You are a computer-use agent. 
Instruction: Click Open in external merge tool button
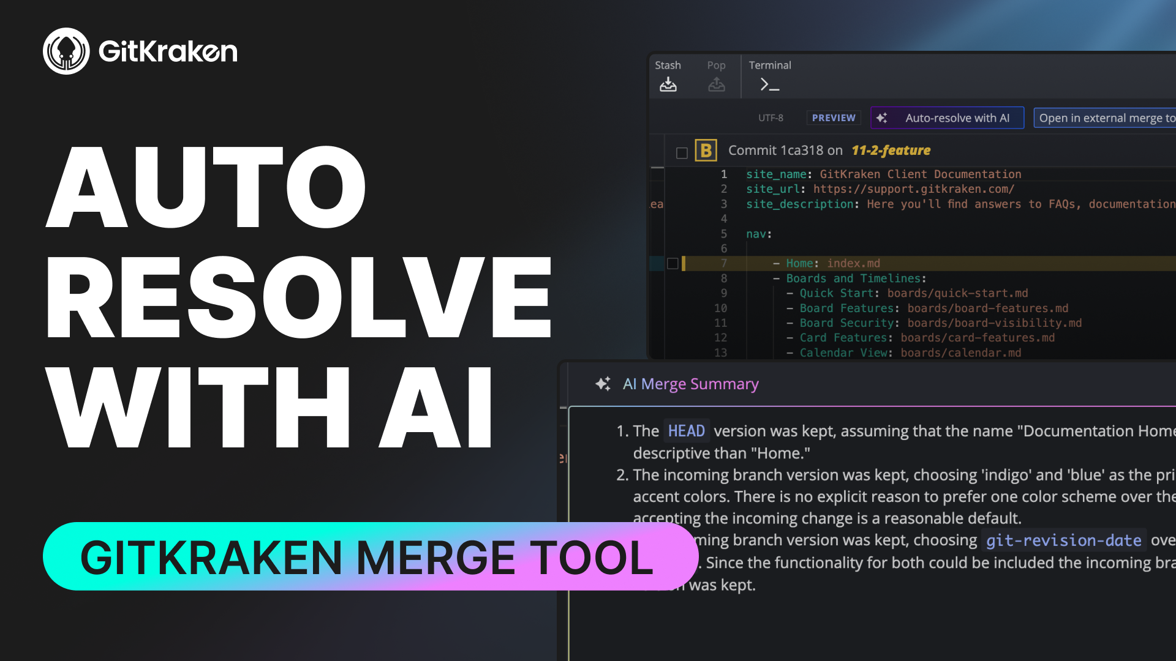[x=1105, y=118]
